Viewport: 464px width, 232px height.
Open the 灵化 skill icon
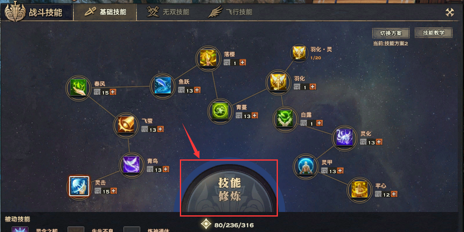point(345,138)
